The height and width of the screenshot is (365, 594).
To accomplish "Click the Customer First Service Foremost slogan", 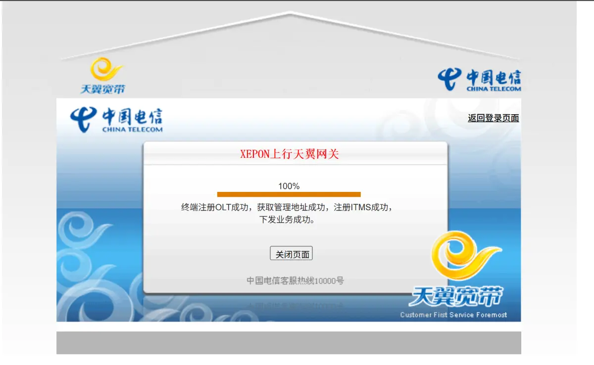I will pos(453,315).
